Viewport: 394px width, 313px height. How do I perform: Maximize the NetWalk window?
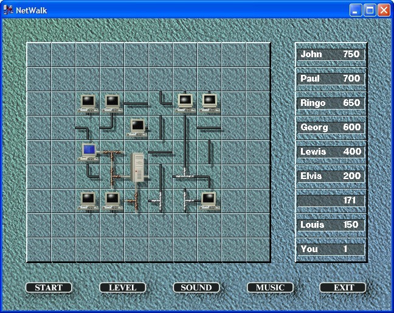tap(370, 10)
